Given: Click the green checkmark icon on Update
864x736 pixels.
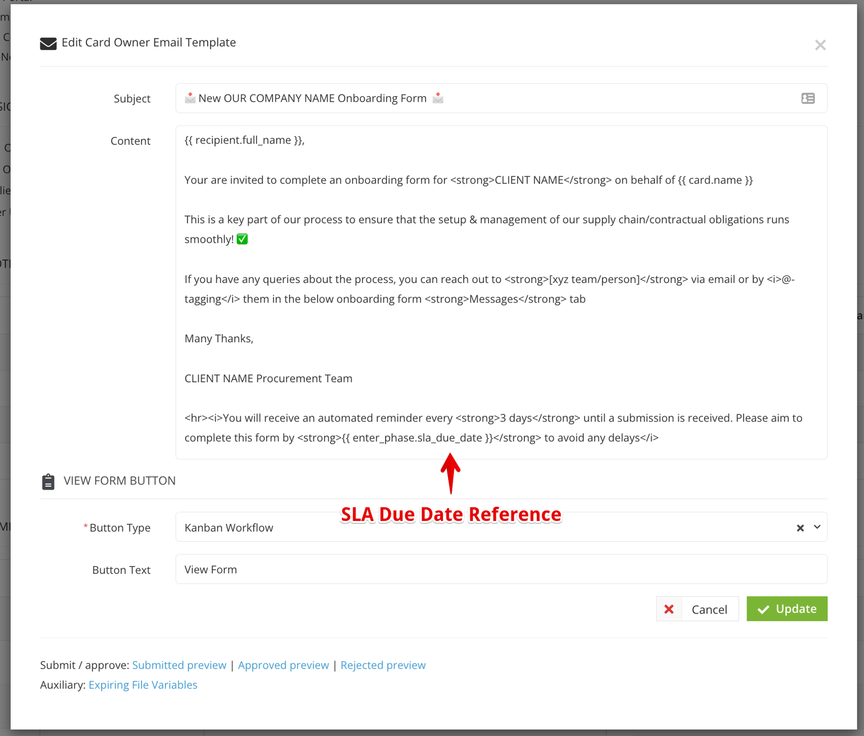Looking at the screenshot, I should [x=764, y=609].
